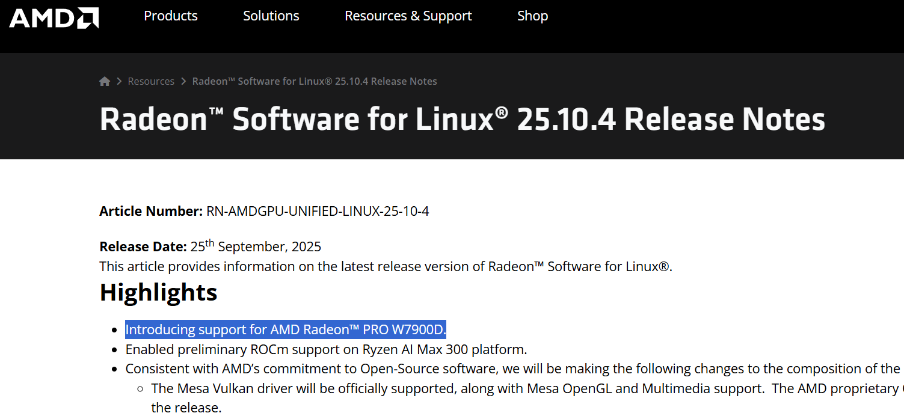Click the 'This article provides information' sentence
The width and height of the screenshot is (904, 416).
click(x=386, y=266)
